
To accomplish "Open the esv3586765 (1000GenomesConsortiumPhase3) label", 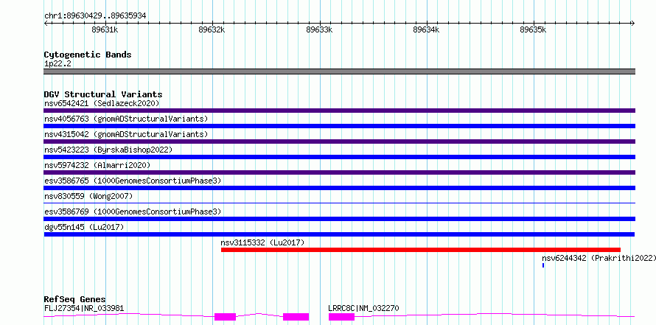I will tap(133, 181).
